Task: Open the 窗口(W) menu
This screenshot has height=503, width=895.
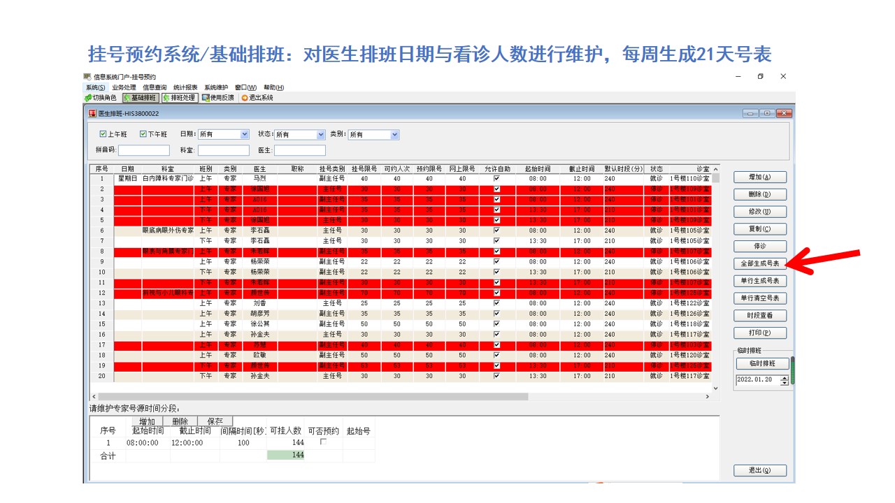Action: [246, 87]
